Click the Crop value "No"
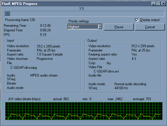Image resolution: width=167 pixels, height=126 pixels. pyautogui.click(x=109, y=63)
